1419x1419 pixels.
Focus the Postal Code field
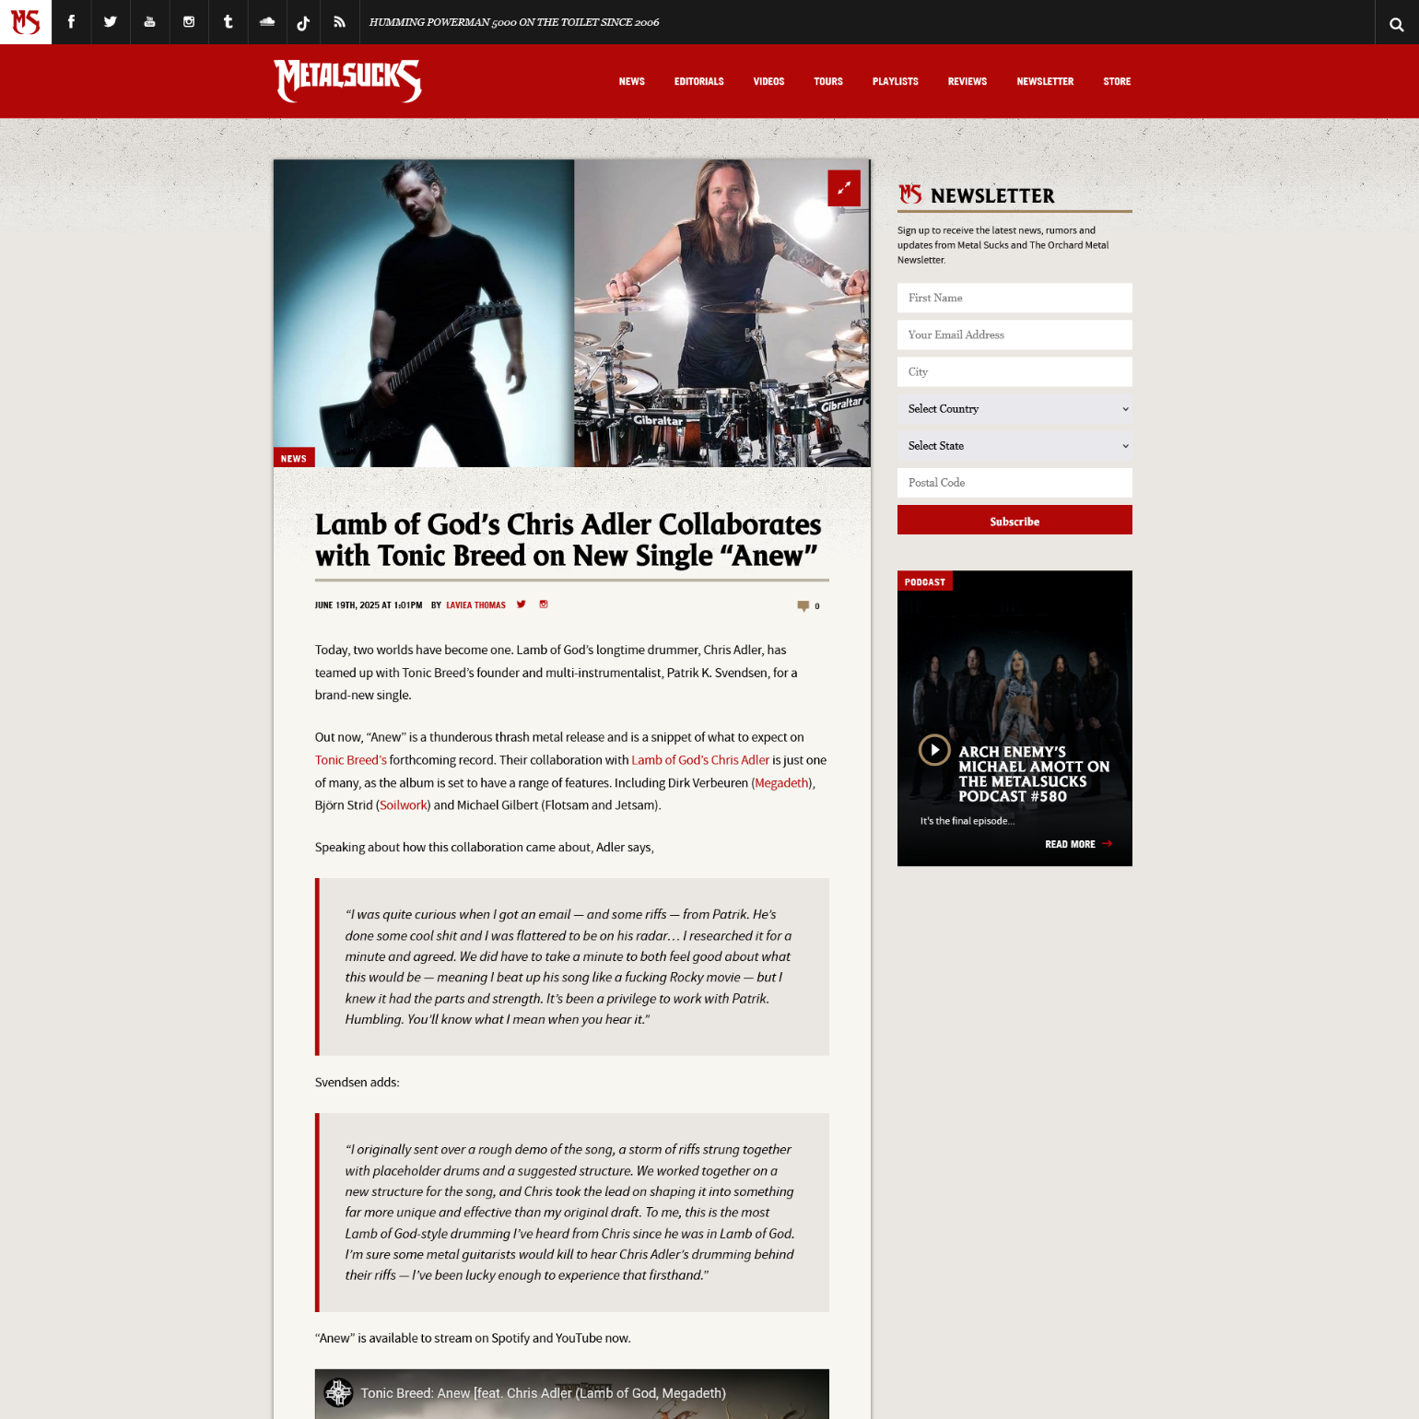[x=1014, y=483]
